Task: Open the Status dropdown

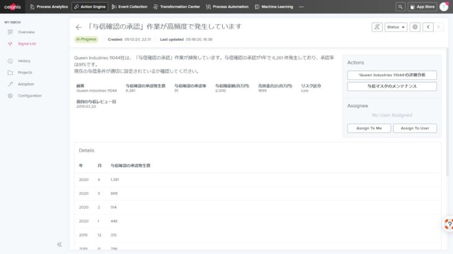Action: (x=395, y=27)
